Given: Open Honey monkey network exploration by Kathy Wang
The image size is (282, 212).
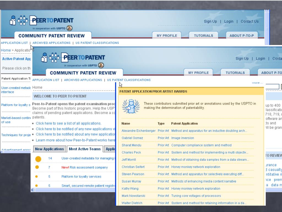Looking at the screenshot, I should coord(196,189).
